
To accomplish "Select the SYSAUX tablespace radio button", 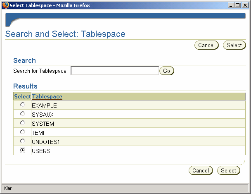I will click(22, 114).
